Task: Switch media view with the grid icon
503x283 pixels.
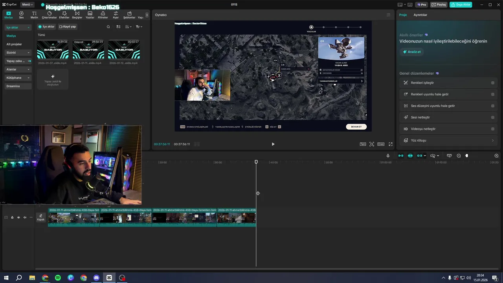Action: (x=118, y=27)
